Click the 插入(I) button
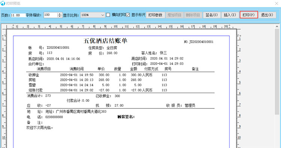Screen dimensions: 281x148 pos(230,15)
